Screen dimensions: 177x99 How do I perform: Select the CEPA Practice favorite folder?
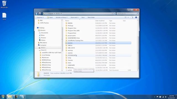click(x=44, y=23)
